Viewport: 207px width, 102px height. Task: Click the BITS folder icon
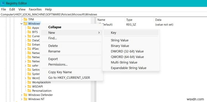click(29, 32)
